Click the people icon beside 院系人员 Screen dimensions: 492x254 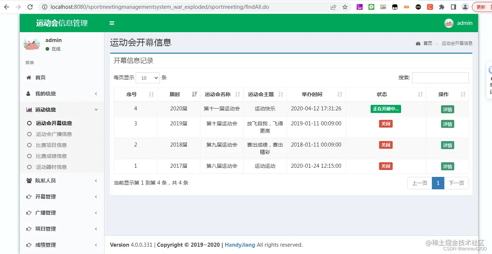(30, 180)
